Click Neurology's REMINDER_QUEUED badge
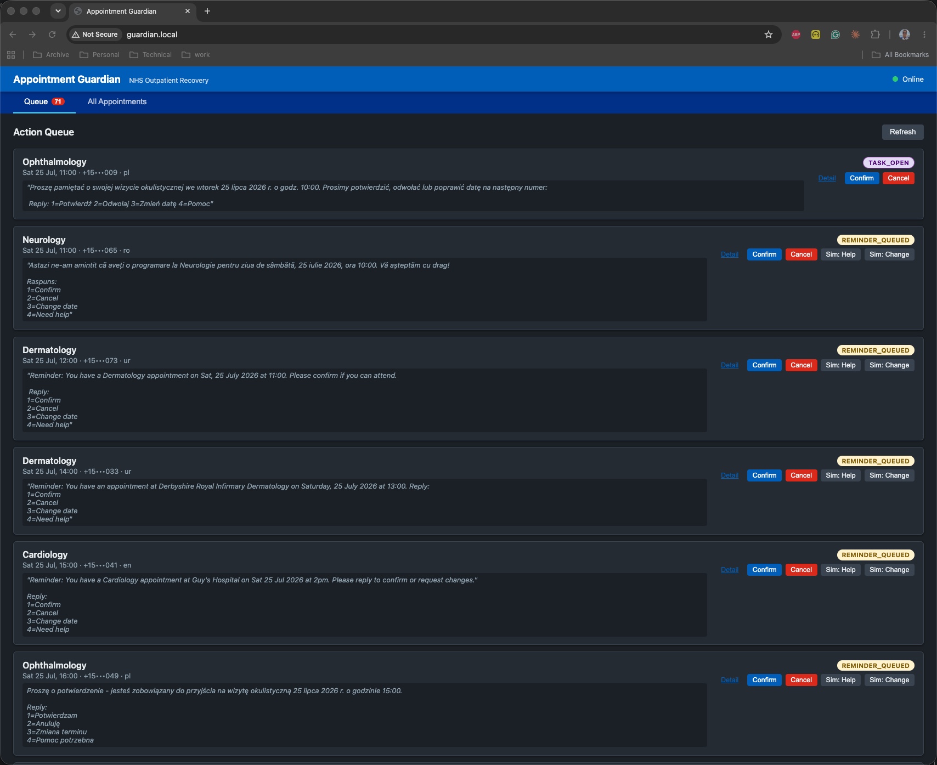Screen dimensions: 937x765 (876, 240)
